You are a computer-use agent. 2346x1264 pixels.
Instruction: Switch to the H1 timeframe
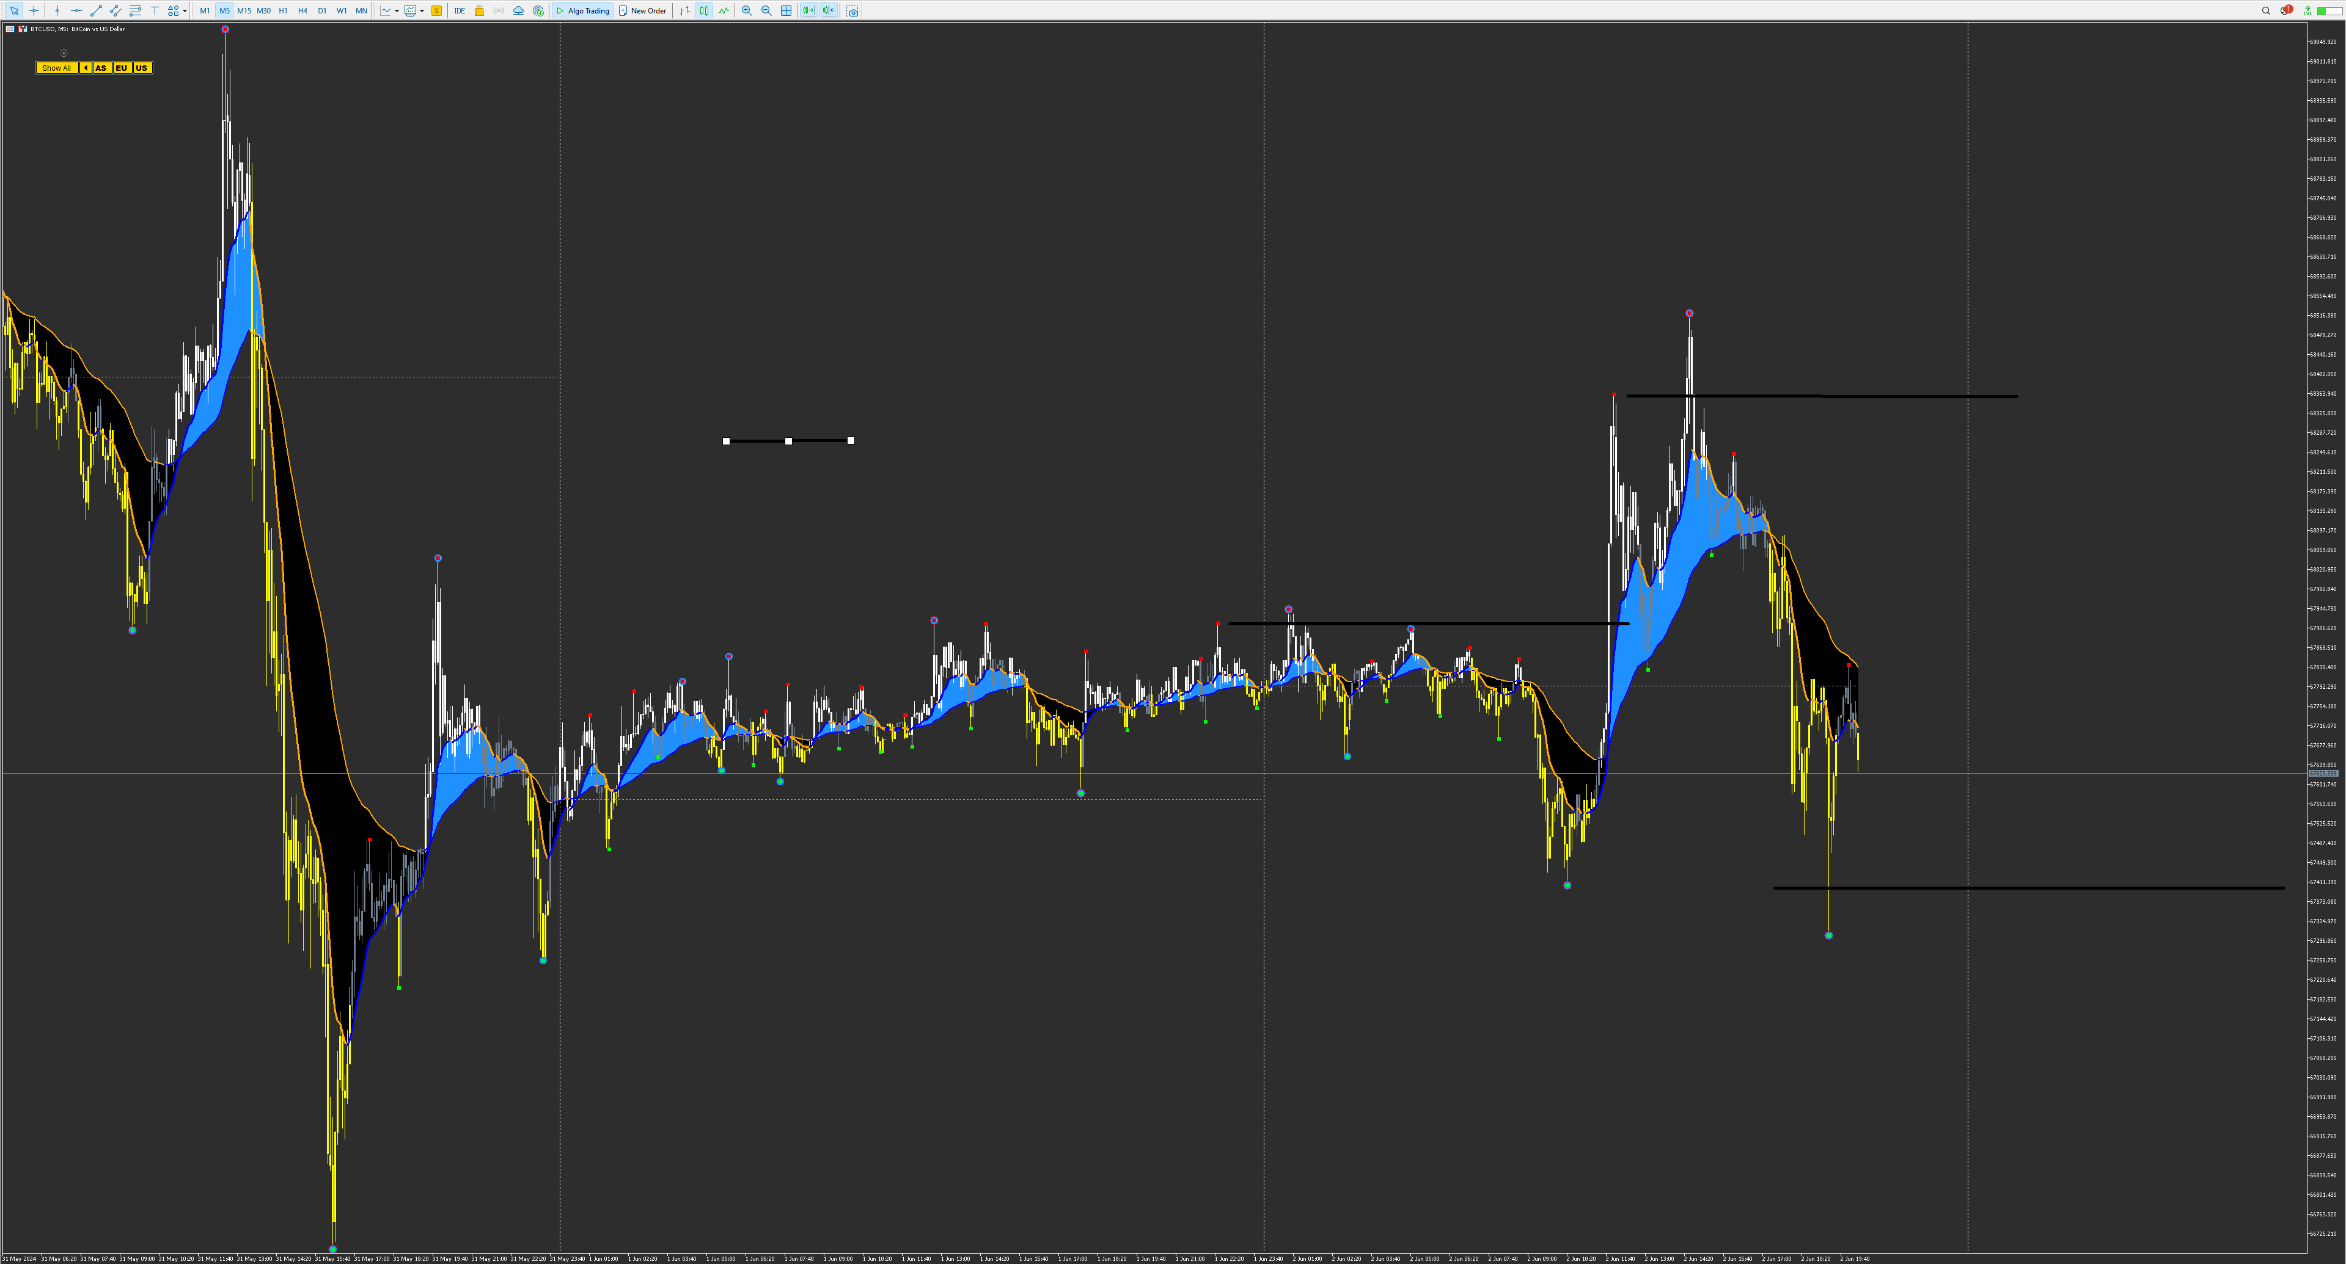tap(283, 11)
